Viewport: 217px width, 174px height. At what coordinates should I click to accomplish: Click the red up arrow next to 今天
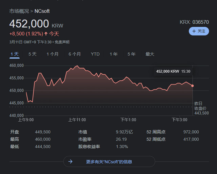pyautogui.click(x=46, y=34)
